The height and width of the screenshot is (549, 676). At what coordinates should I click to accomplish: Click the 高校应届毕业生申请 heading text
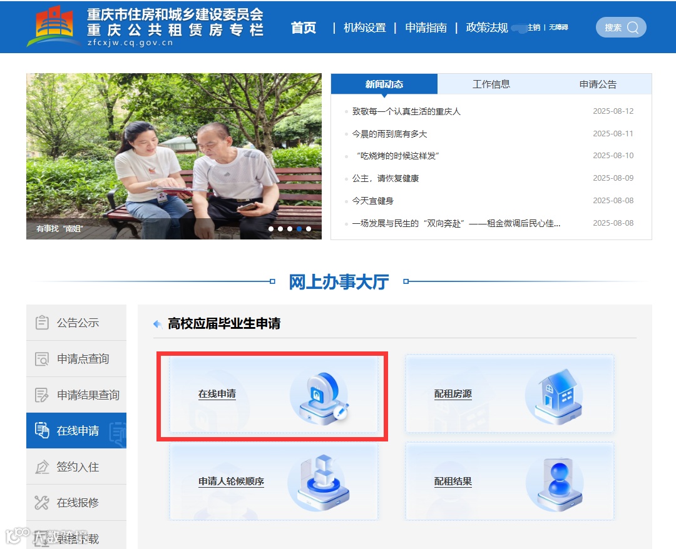224,323
